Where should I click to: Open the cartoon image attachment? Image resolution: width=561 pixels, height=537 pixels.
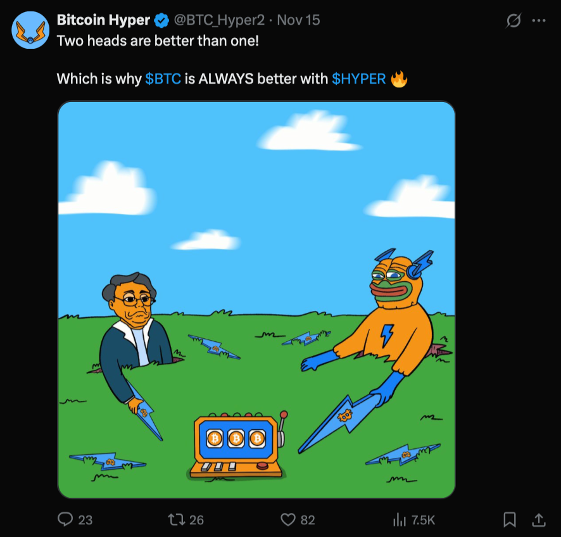click(256, 300)
